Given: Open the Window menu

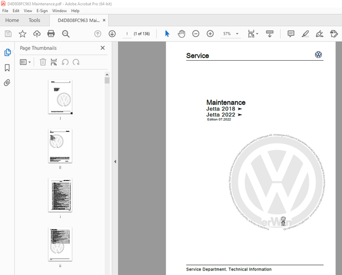Looking at the screenshot, I should [x=60, y=10].
